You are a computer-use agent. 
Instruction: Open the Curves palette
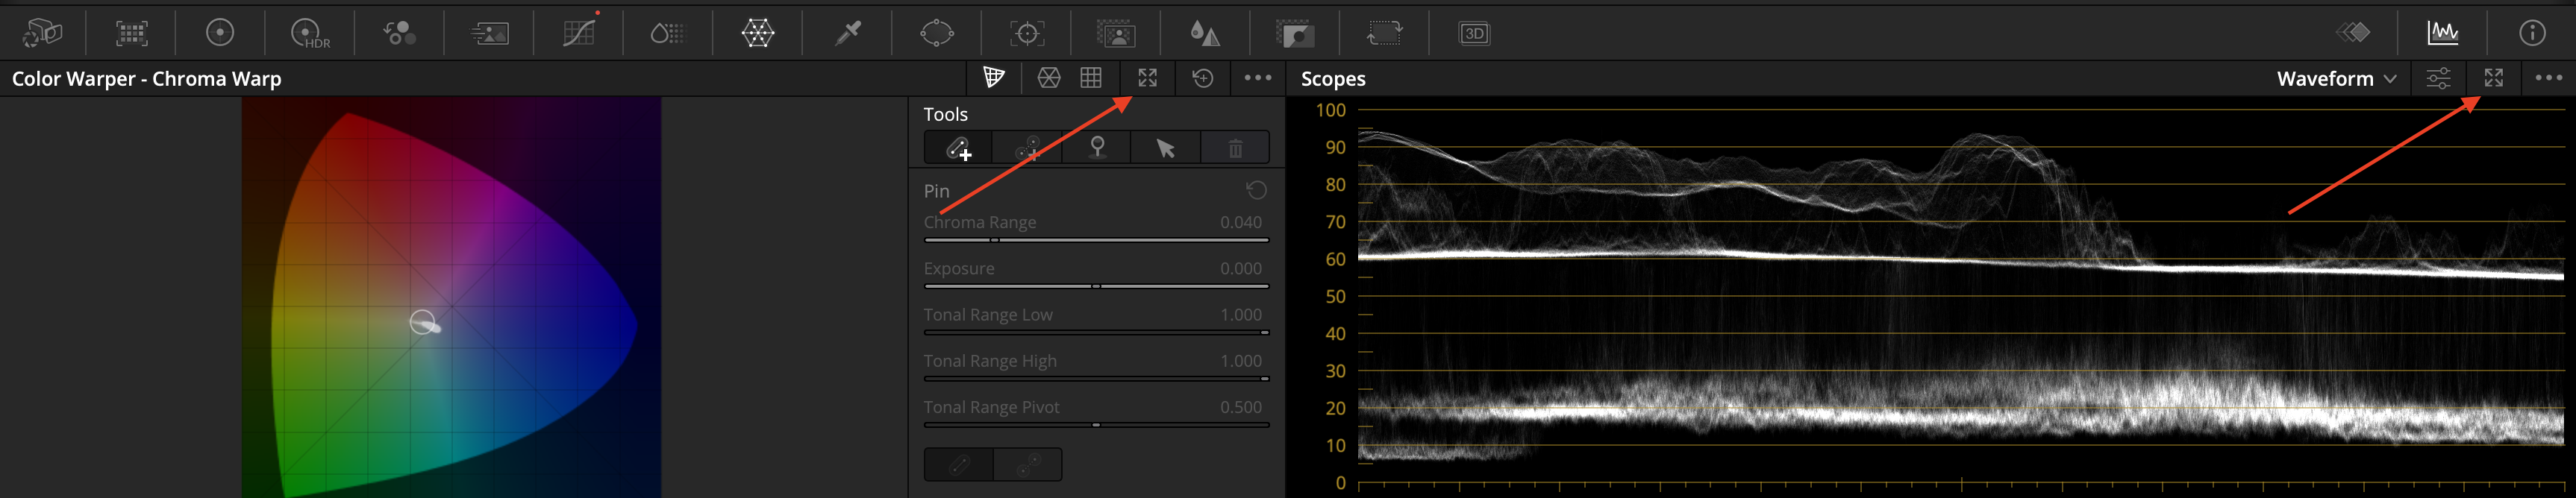[580, 32]
